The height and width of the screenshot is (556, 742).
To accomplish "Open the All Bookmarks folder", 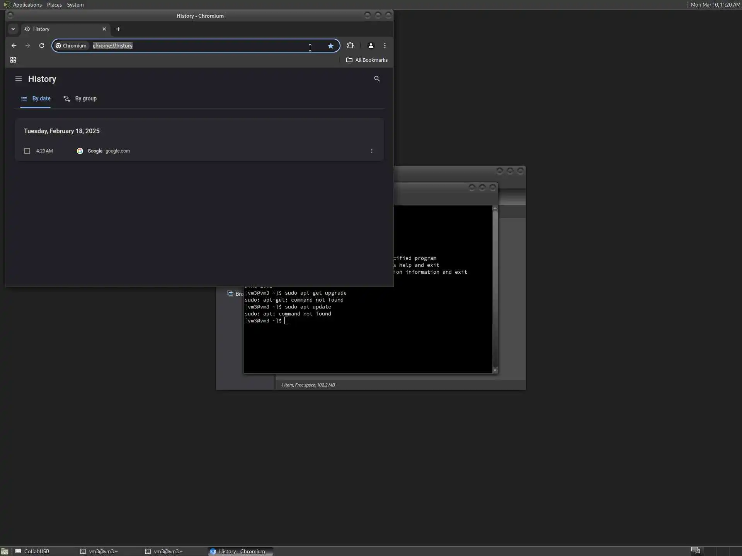I will [x=367, y=60].
